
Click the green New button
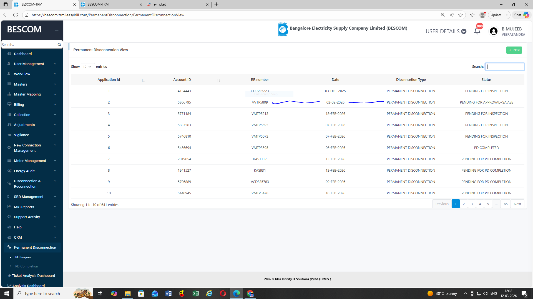[514, 50]
